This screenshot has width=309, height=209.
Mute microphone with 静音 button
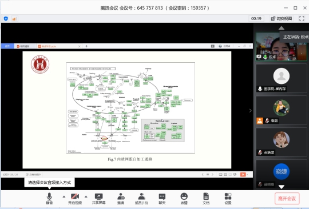click(x=49, y=198)
